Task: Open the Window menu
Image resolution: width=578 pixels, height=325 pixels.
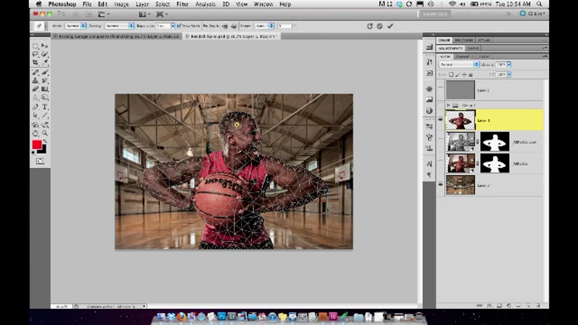Action: pyautogui.click(x=263, y=4)
